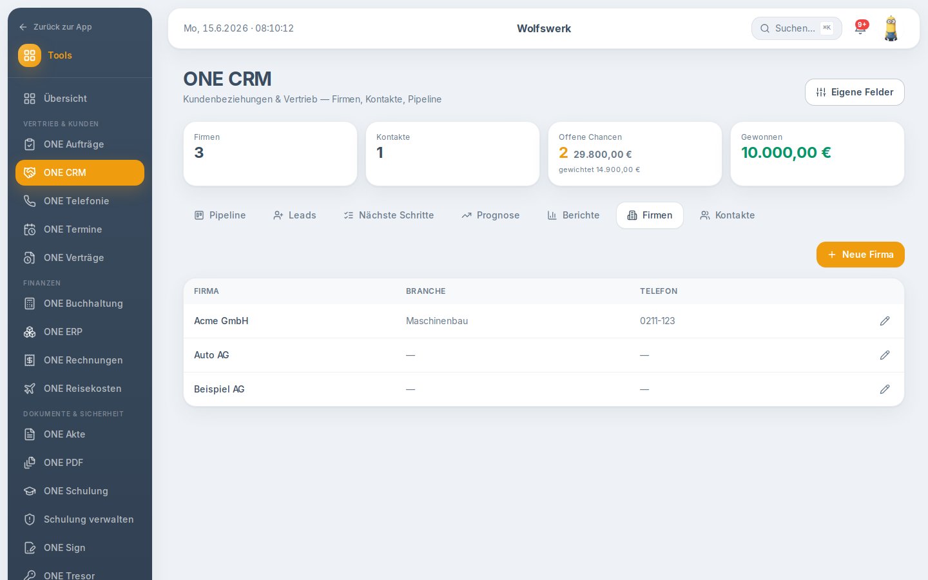Open ONE Schulung in the sidebar
928x580 pixels.
coord(80,491)
